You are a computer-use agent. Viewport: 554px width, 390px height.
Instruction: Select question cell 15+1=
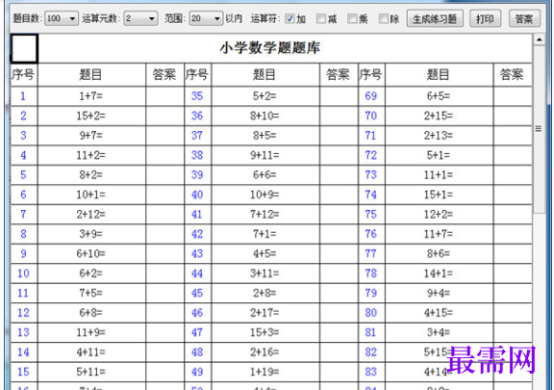[x=439, y=195]
